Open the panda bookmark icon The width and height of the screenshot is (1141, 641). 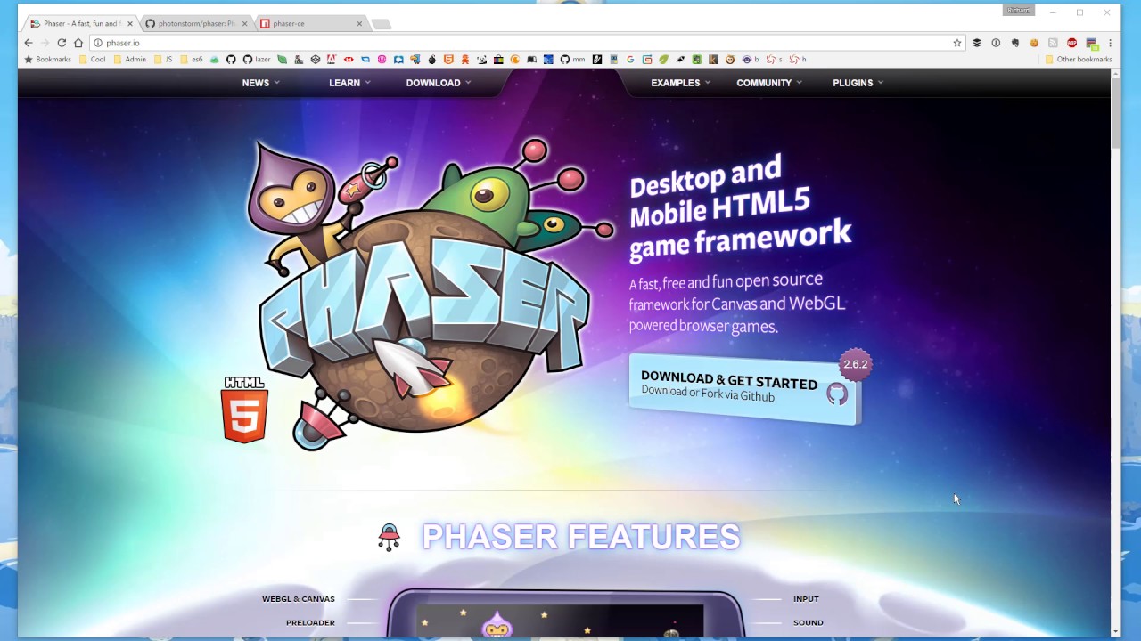[x=482, y=60]
